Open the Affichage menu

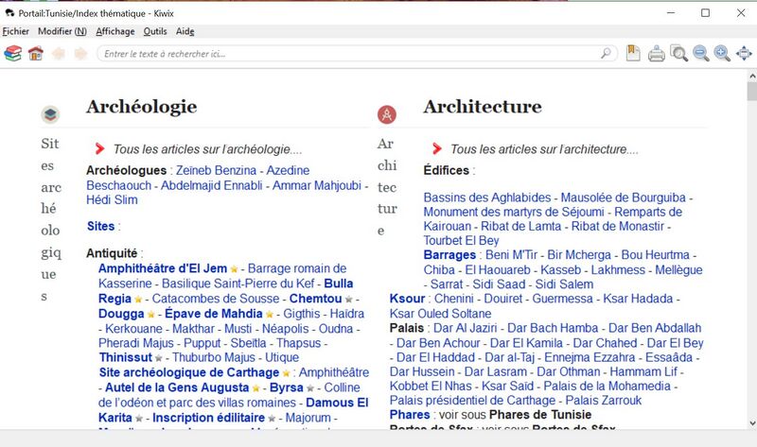tap(114, 31)
